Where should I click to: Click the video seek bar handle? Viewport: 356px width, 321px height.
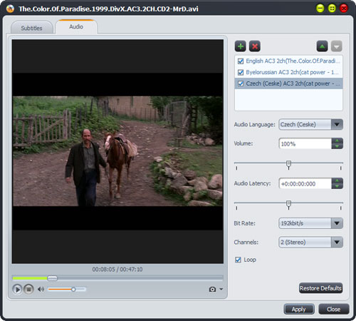52,278
